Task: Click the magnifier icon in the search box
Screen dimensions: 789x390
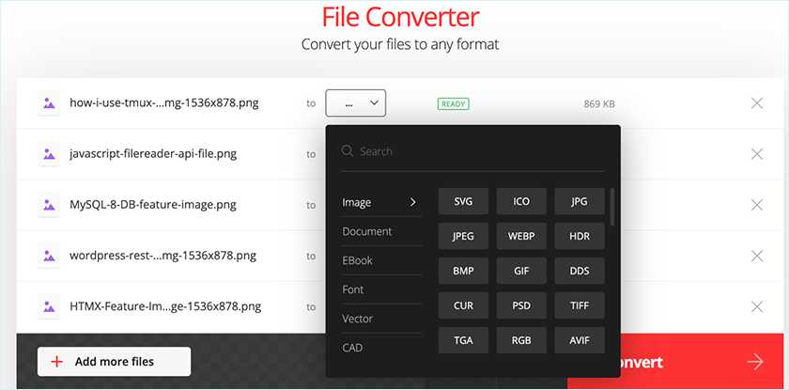Action: tap(348, 151)
